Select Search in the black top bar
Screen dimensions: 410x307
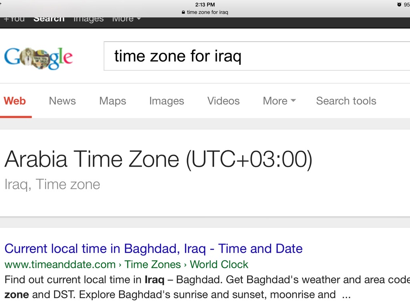pyautogui.click(x=49, y=19)
